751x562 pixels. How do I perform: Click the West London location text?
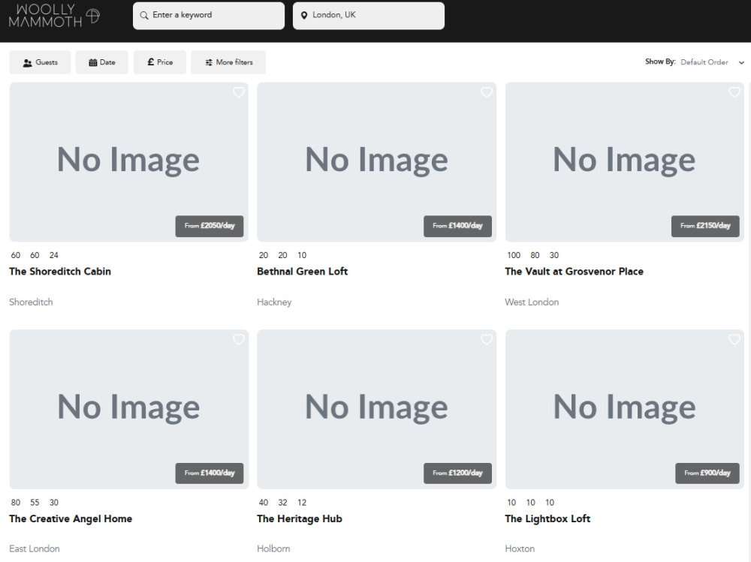click(x=532, y=302)
